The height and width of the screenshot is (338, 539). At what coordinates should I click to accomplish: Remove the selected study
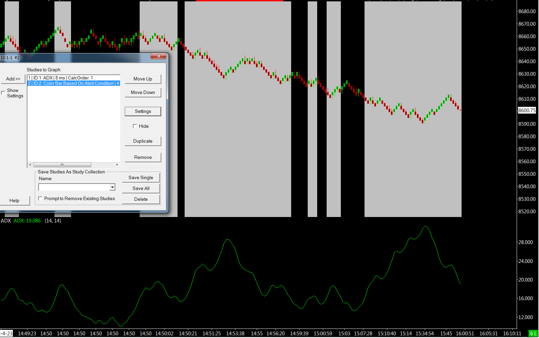pyautogui.click(x=143, y=157)
